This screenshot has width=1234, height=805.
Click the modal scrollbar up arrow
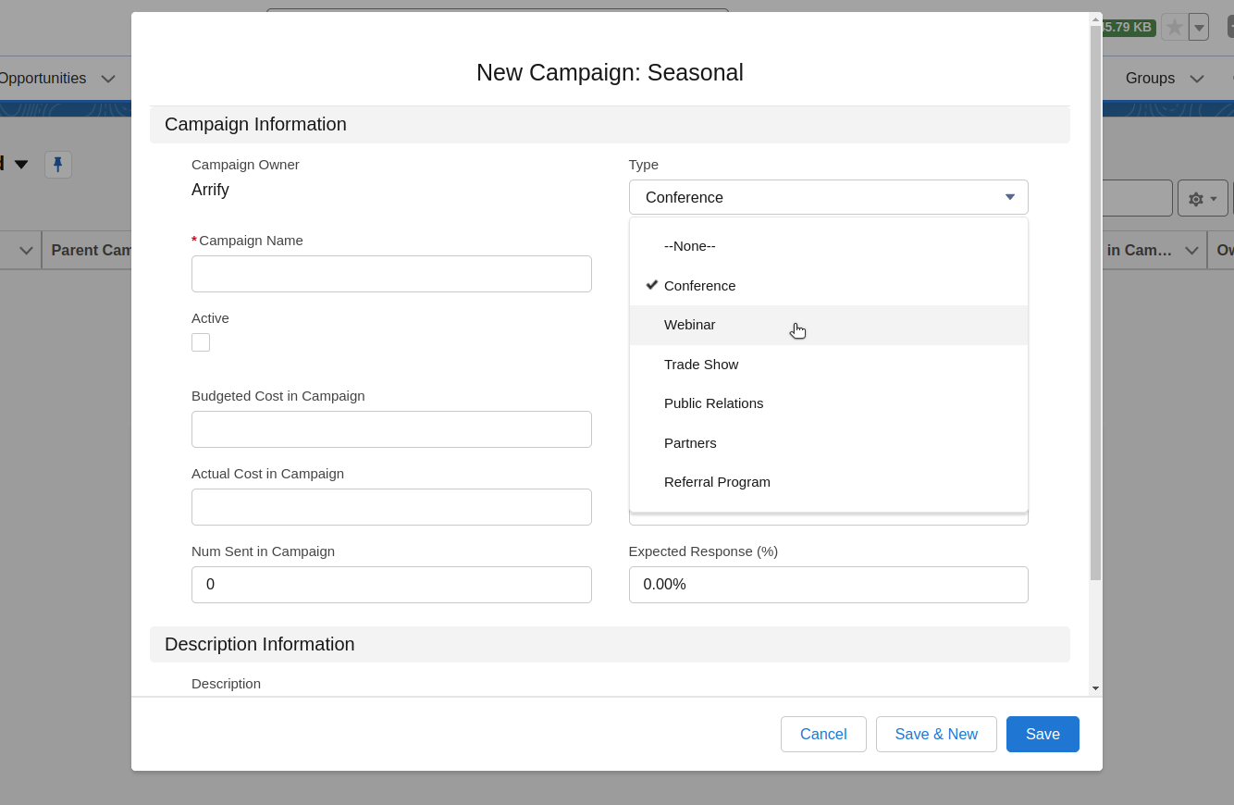coord(1095,19)
